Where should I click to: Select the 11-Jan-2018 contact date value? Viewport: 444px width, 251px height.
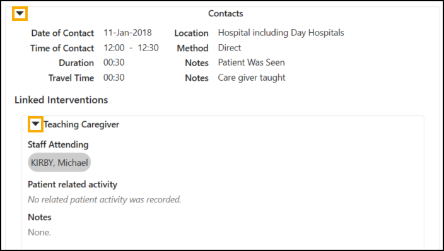click(127, 33)
